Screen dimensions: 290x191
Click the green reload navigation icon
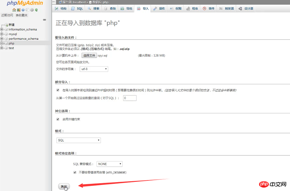[x=36, y=10]
